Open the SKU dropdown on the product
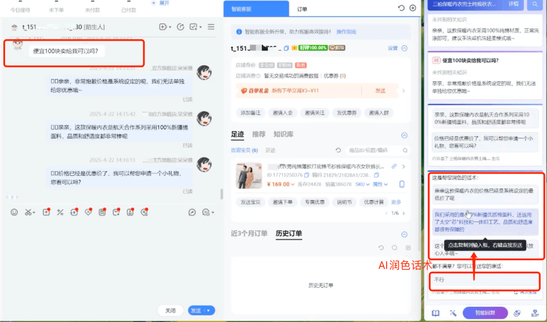 click(x=362, y=184)
